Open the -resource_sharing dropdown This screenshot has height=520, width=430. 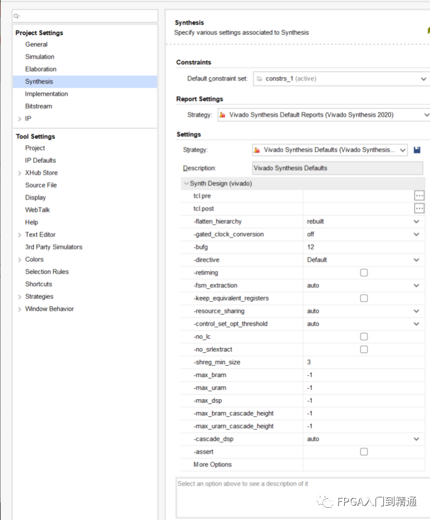tap(416, 311)
